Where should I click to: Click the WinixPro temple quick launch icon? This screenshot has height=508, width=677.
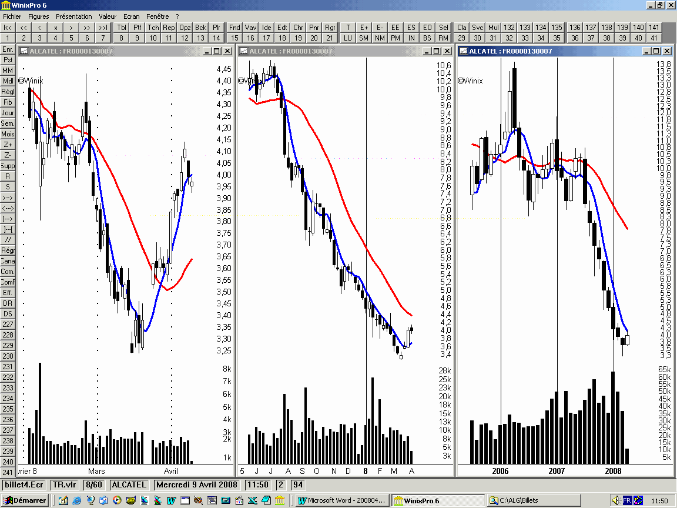tap(280, 500)
